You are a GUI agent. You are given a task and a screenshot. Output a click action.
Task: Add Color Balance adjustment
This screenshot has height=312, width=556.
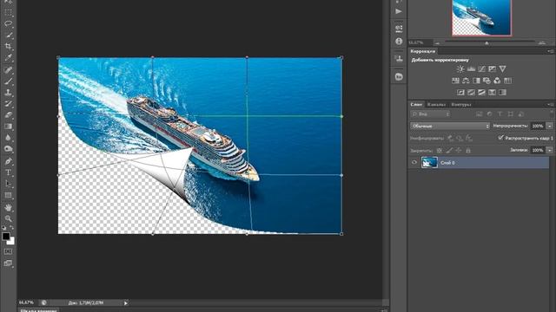pyautogui.click(x=466, y=81)
